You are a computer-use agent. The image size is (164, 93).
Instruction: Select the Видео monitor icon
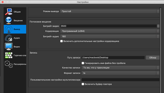coord(8,46)
